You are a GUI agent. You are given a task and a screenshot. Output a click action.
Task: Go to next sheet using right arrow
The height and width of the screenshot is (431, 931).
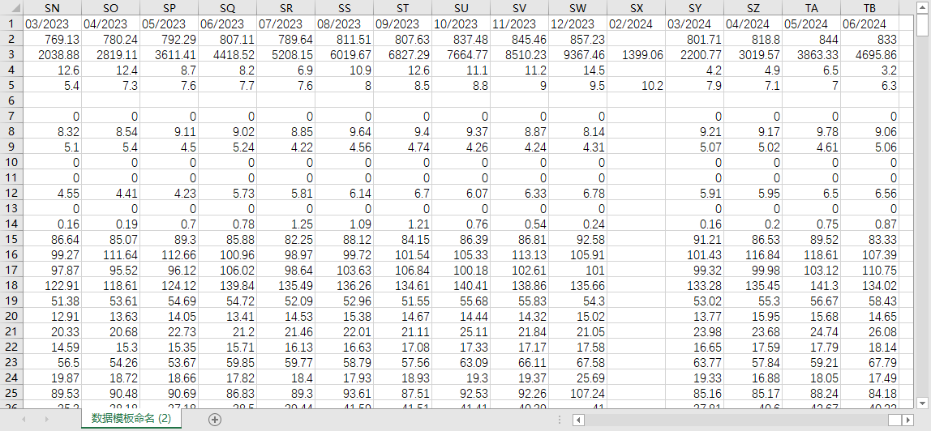(x=46, y=419)
